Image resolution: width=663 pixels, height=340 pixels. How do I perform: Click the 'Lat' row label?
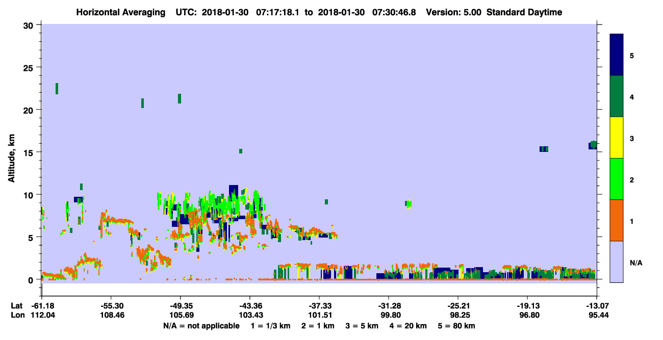pos(17,306)
